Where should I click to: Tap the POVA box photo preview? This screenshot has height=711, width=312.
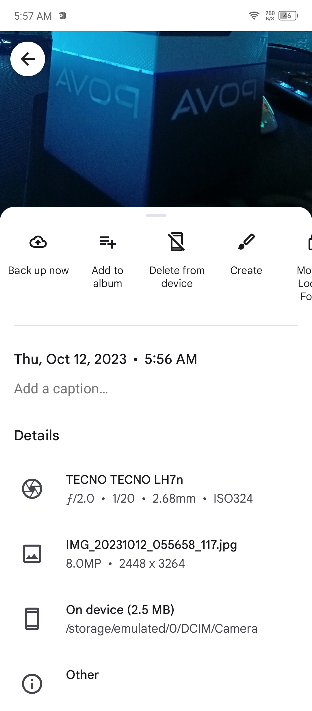[156, 119]
